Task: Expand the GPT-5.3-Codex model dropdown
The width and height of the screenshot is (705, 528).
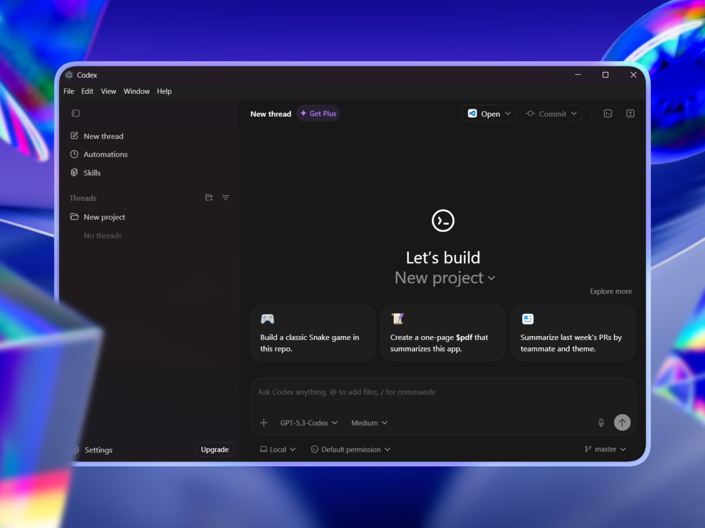Action: (308, 423)
